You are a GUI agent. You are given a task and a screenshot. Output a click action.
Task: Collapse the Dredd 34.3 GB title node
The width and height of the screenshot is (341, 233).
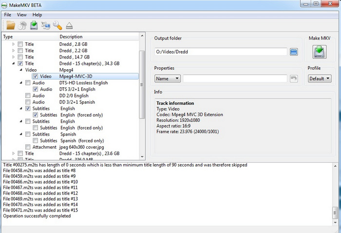[14, 63]
